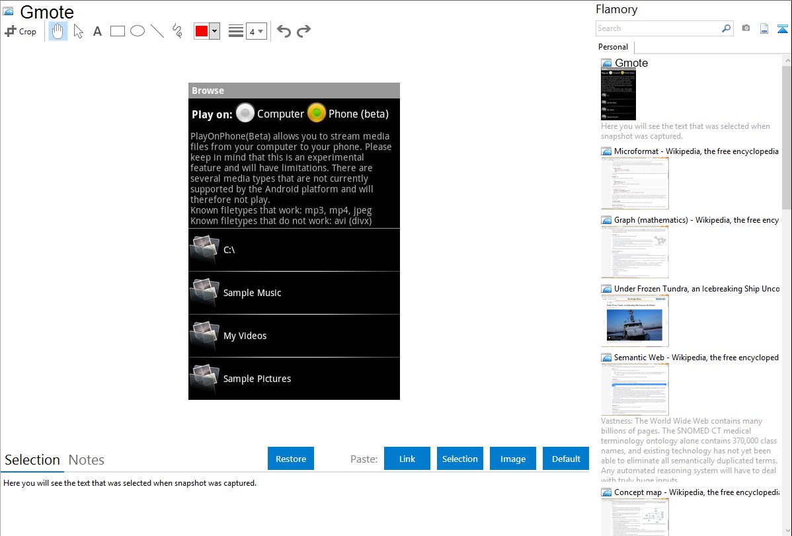Click the Gmote title in snapshot list
Image resolution: width=792 pixels, height=536 pixels.
tap(631, 63)
